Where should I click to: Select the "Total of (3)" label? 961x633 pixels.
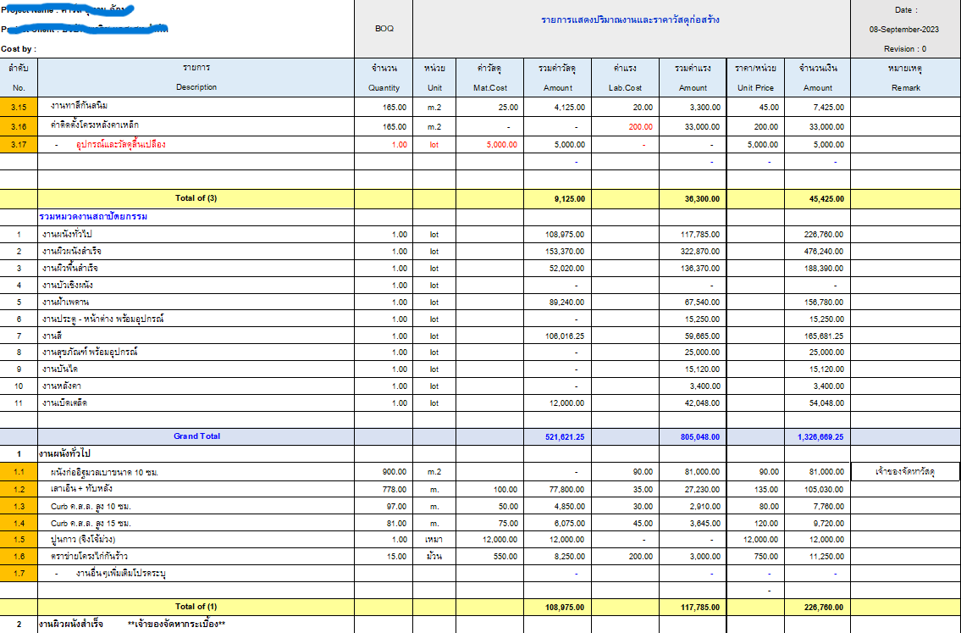click(196, 198)
